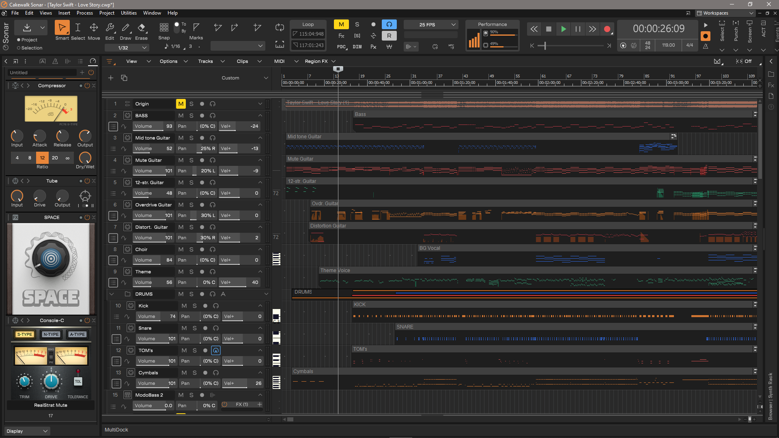Viewport: 779px width, 438px height.
Task: Click the fast-forward button
Action: pos(592,29)
